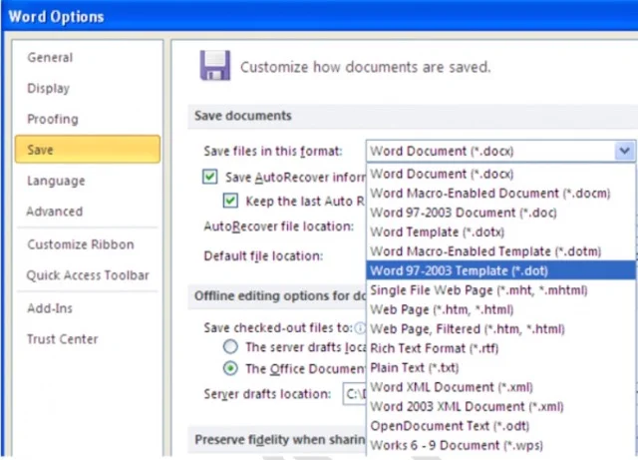Click the Offline editing options header

coord(280,295)
